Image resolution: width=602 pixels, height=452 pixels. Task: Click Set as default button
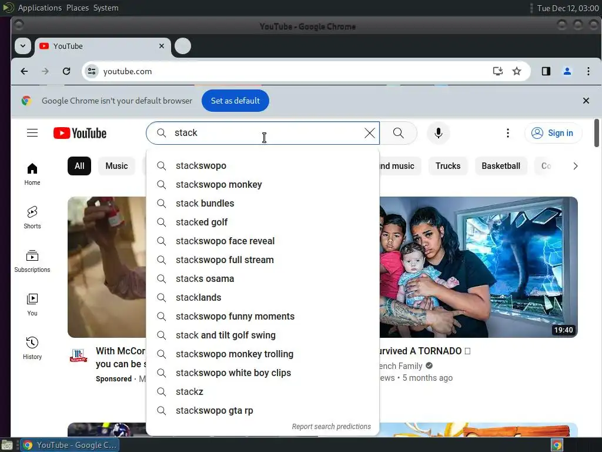(235, 101)
